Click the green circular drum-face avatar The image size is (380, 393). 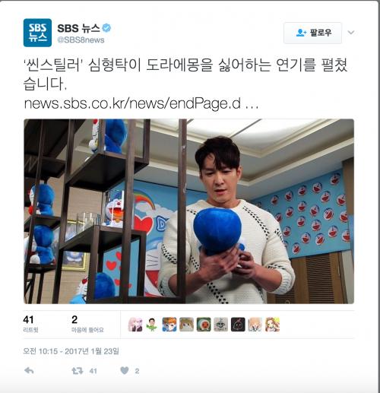(x=204, y=325)
